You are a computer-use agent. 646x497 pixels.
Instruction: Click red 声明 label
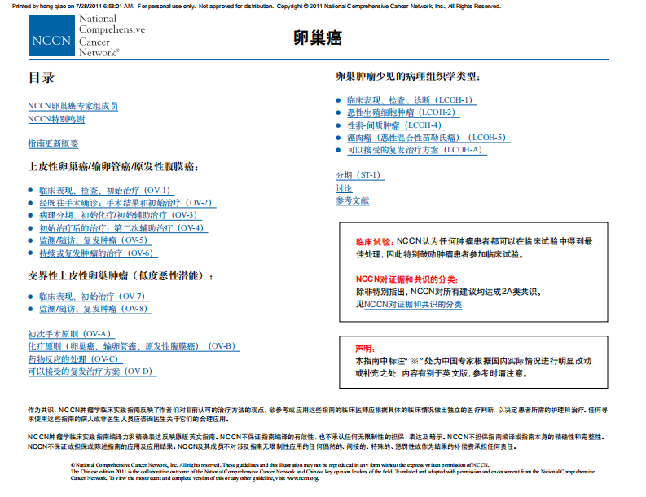tap(365, 349)
